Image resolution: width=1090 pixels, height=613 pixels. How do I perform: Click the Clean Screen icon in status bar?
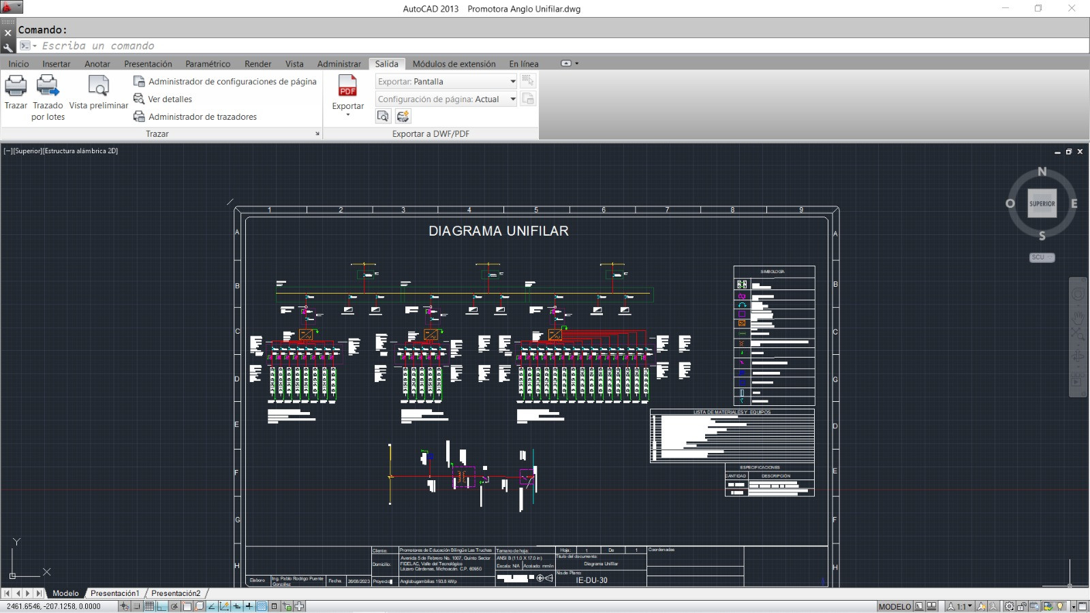1083,606
